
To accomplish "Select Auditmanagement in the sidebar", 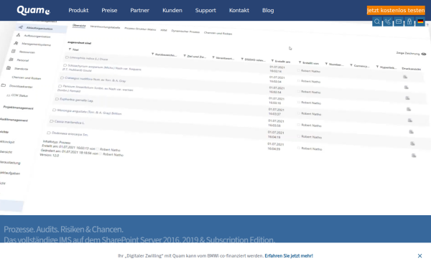I will [x=14, y=120].
